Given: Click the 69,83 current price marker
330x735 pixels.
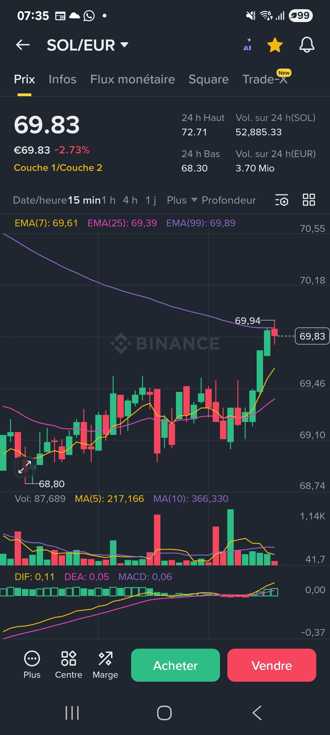Looking at the screenshot, I should click(x=312, y=336).
